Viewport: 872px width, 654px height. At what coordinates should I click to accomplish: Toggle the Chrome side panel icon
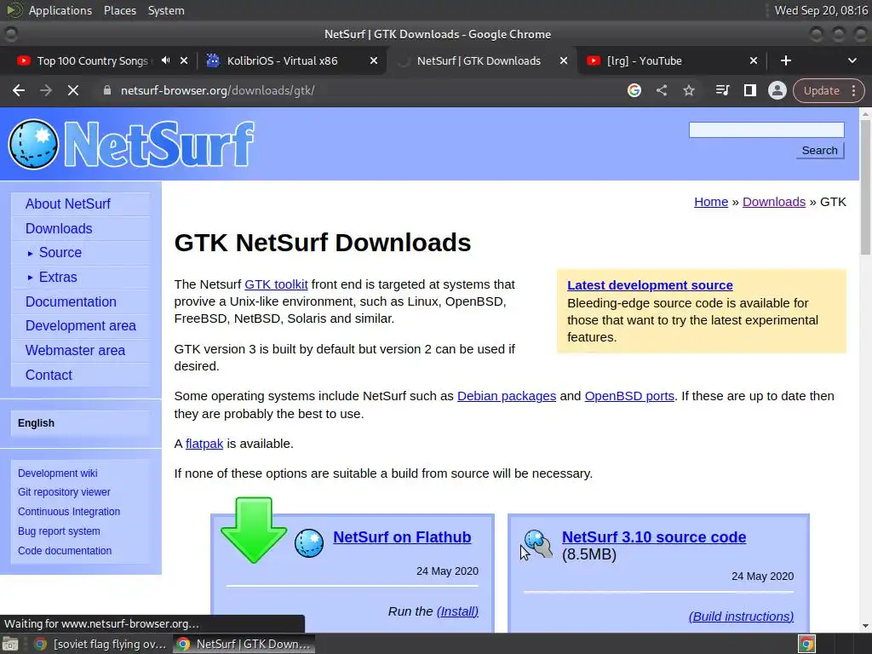pyautogui.click(x=749, y=90)
